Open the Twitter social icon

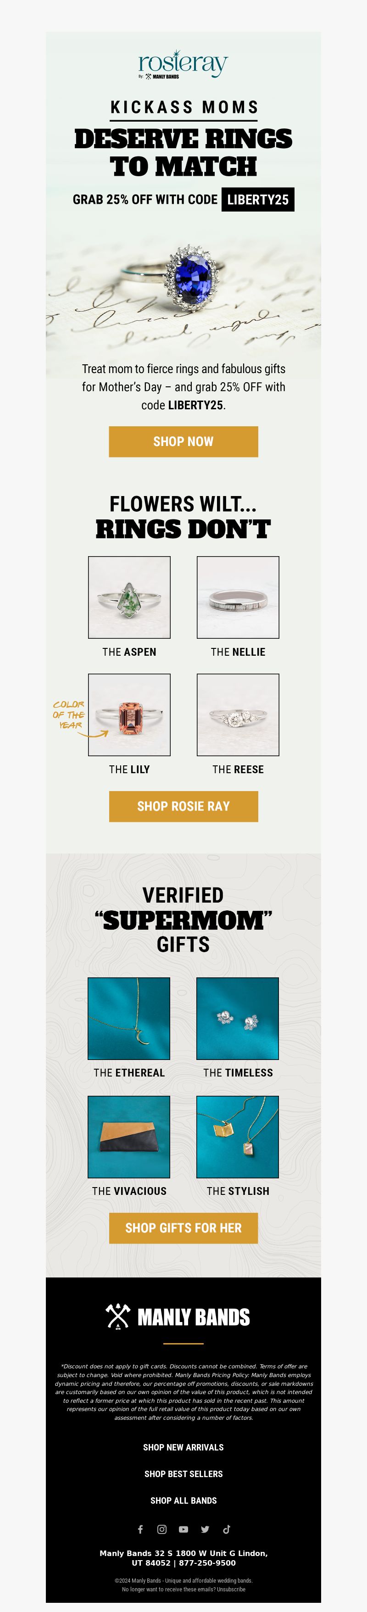coord(205,1529)
